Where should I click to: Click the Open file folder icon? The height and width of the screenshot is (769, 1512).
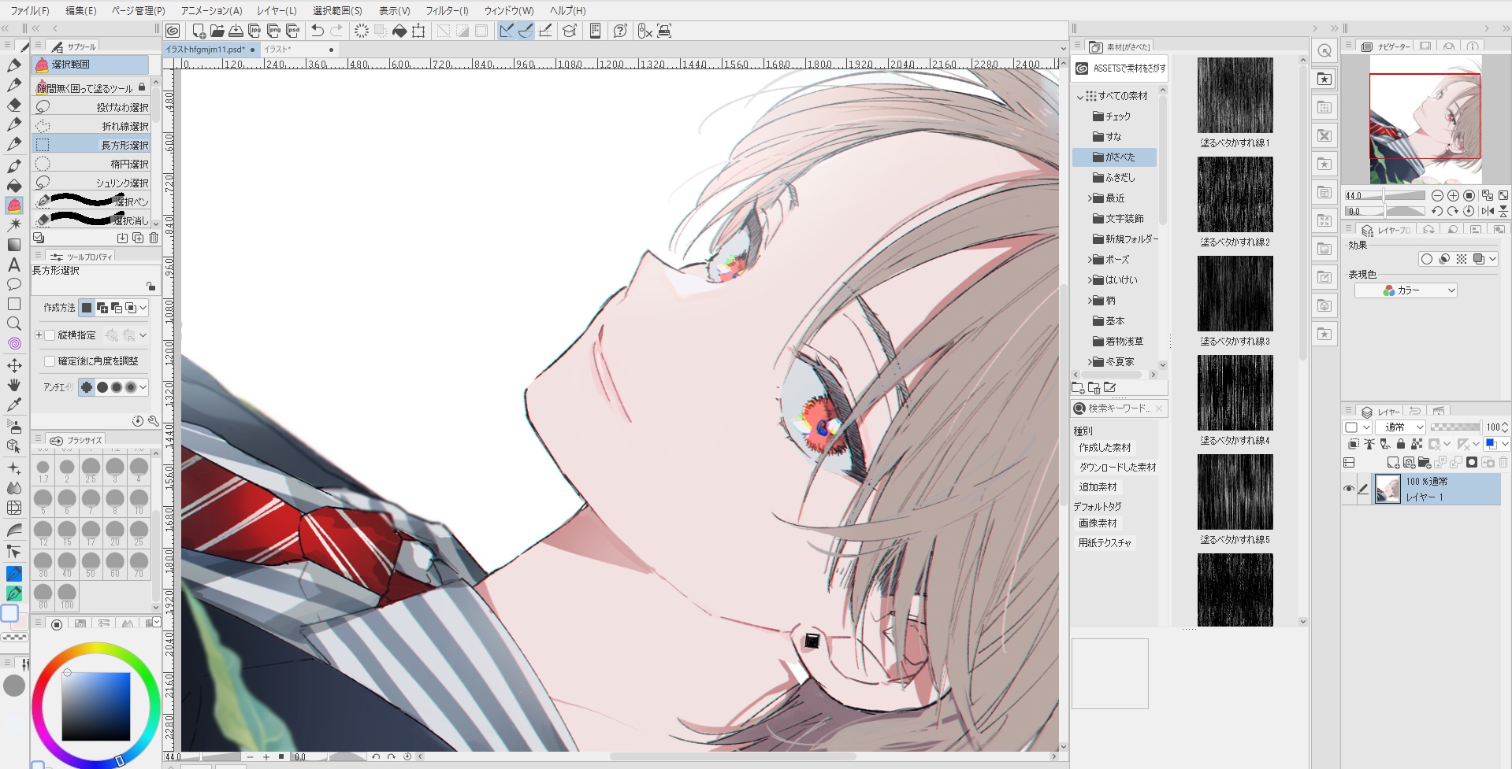click(217, 31)
